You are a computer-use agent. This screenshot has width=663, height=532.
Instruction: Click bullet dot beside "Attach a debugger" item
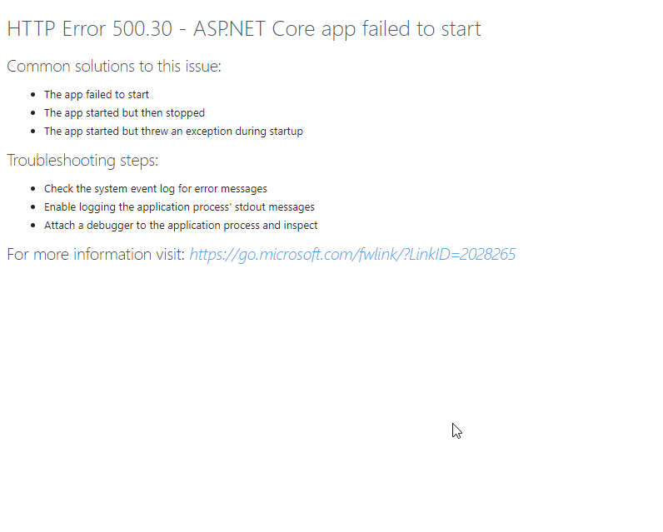click(33, 226)
